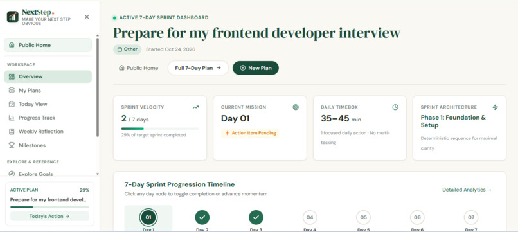Click the Sprint Velocity trend arrow icon
518x232 pixels.
pyautogui.click(x=196, y=107)
